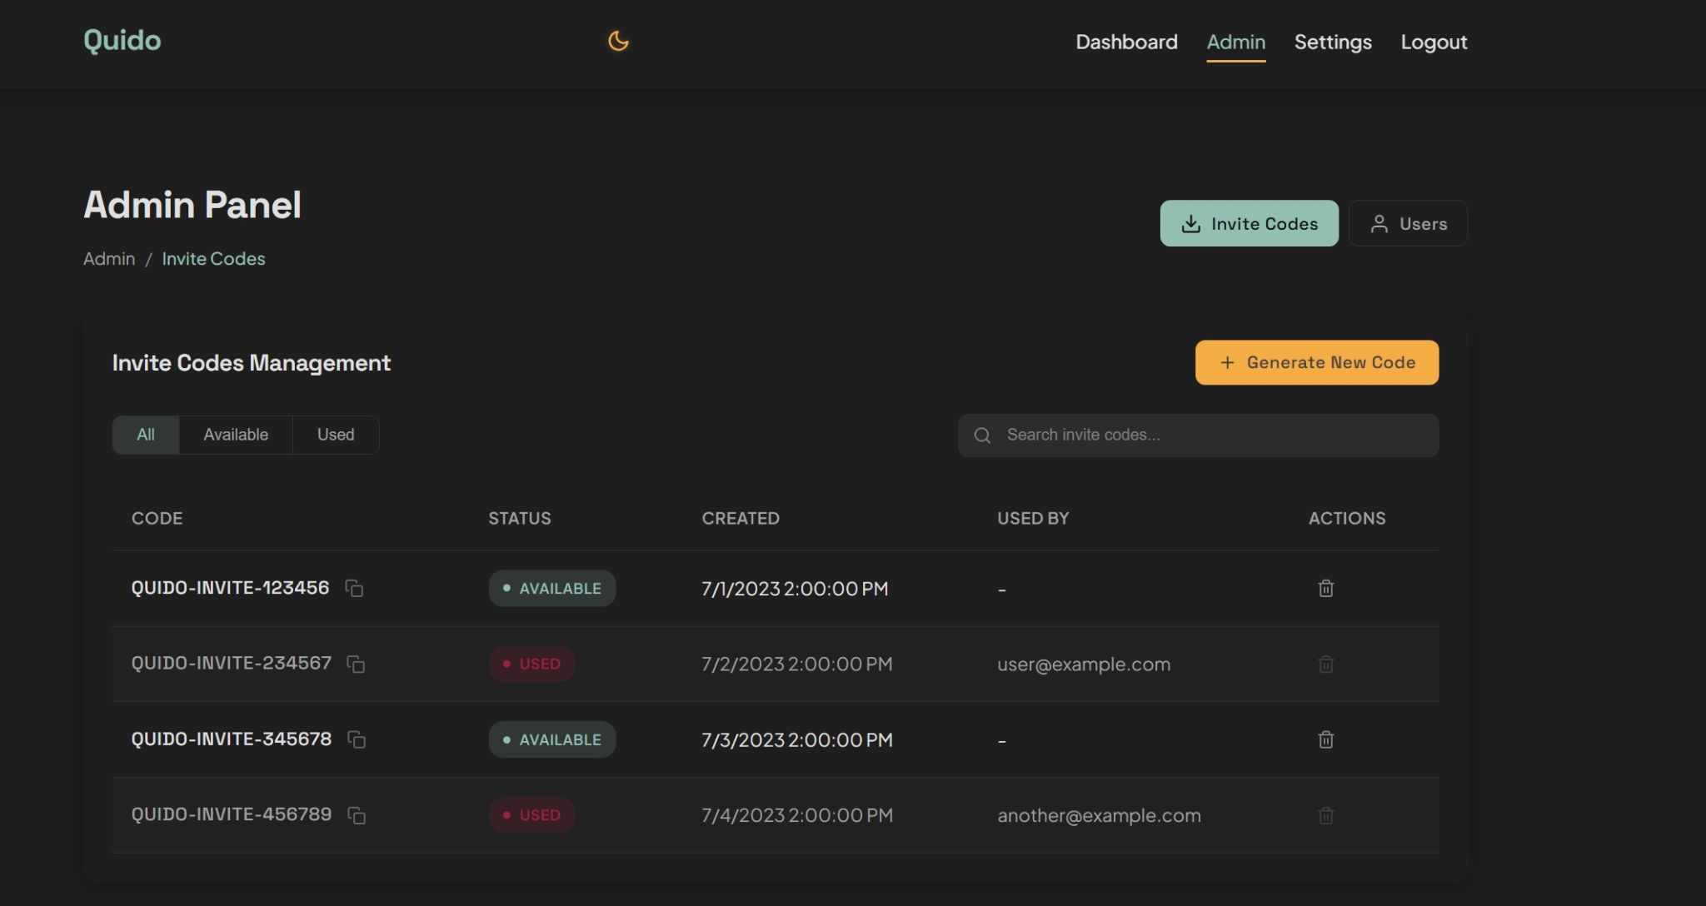The width and height of the screenshot is (1706, 906).
Task: Filter codes by Available
Action: tap(236, 435)
